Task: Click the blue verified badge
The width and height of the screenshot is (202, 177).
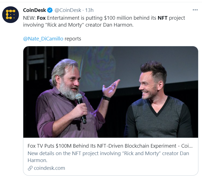Action: 50,10
